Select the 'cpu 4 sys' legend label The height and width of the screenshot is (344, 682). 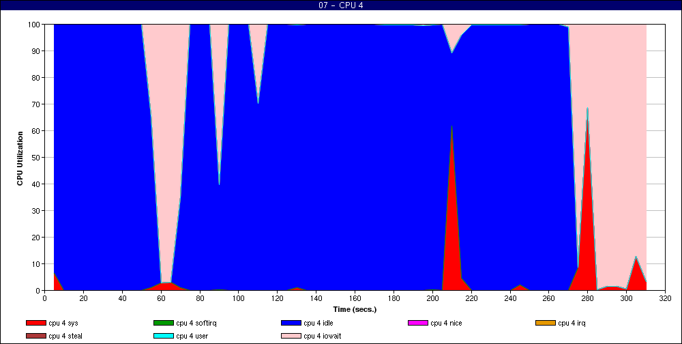coord(63,323)
